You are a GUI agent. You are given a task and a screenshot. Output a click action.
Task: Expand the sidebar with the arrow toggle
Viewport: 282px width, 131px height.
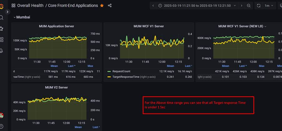pyautogui.click(x=8, y=12)
